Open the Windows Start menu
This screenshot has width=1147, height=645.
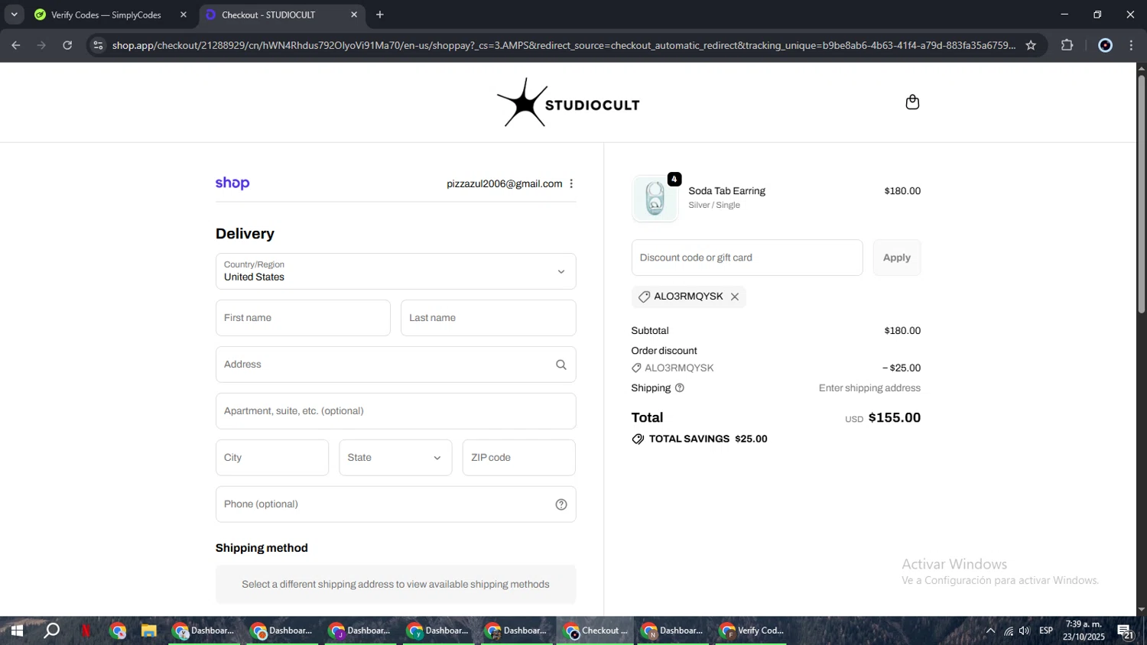pyautogui.click(x=17, y=630)
